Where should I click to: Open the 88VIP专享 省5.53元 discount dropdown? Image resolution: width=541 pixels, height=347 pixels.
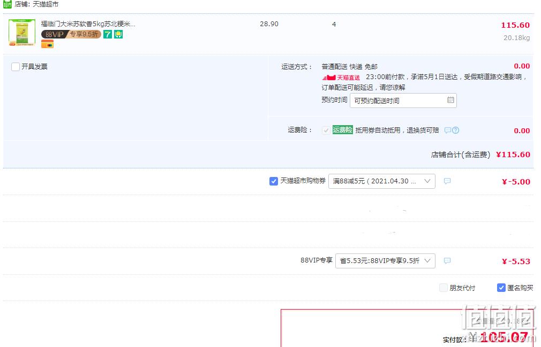click(385, 260)
